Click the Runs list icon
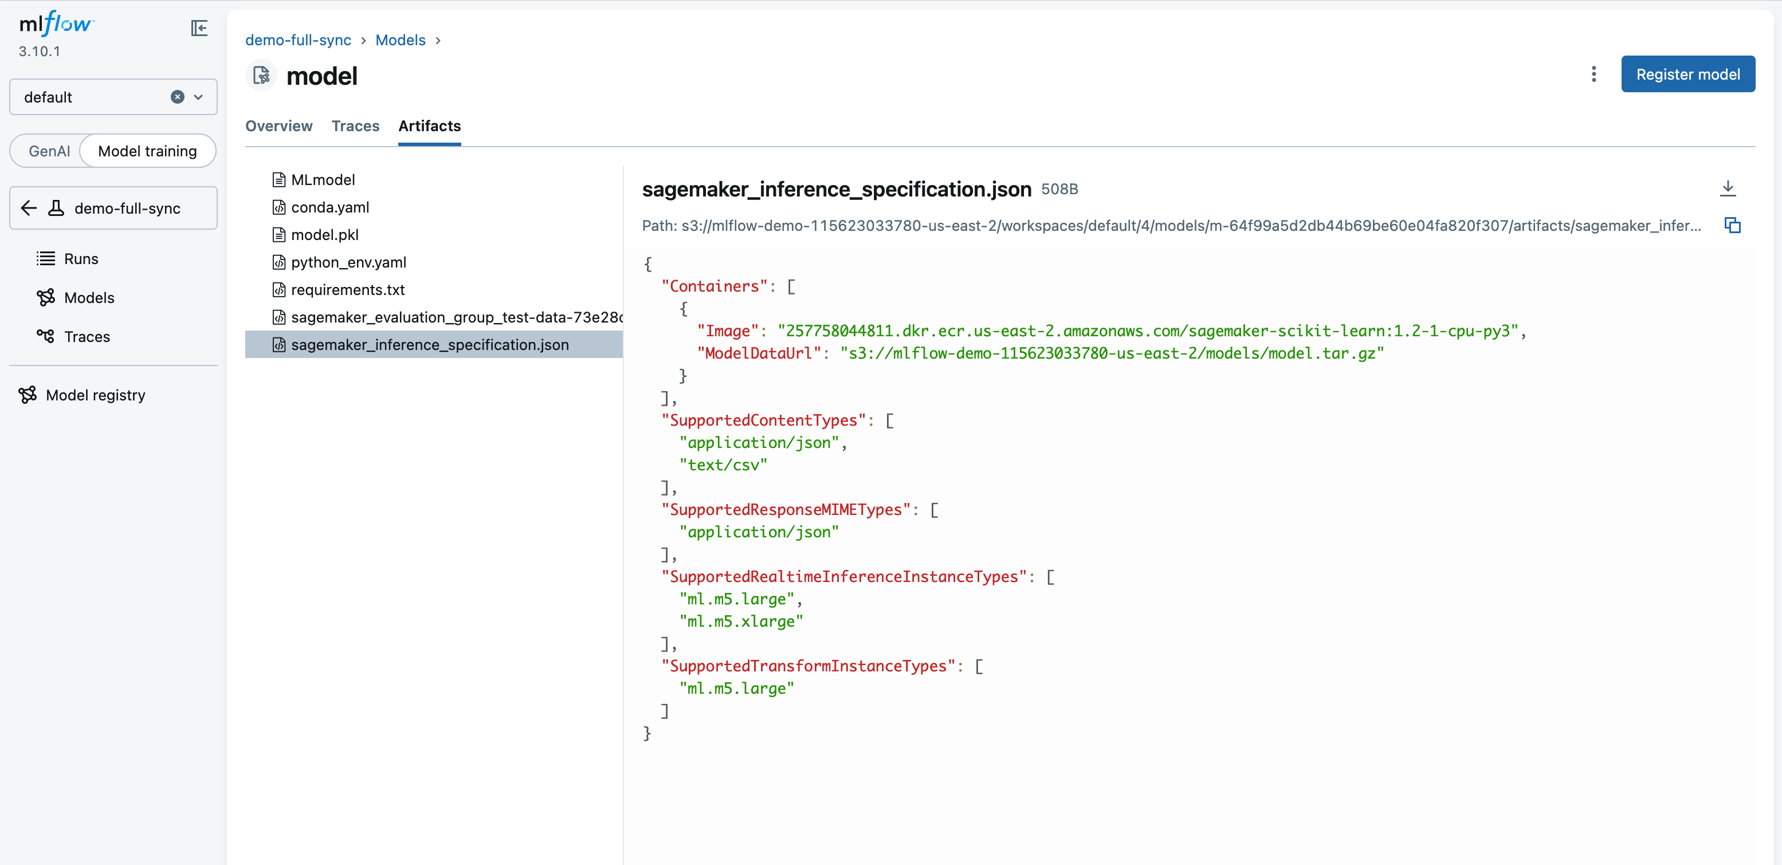This screenshot has width=1782, height=865. click(46, 258)
